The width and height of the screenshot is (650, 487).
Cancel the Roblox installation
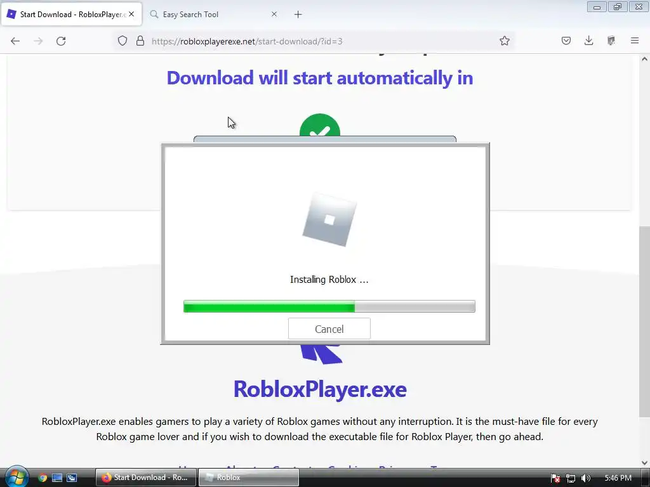point(329,329)
